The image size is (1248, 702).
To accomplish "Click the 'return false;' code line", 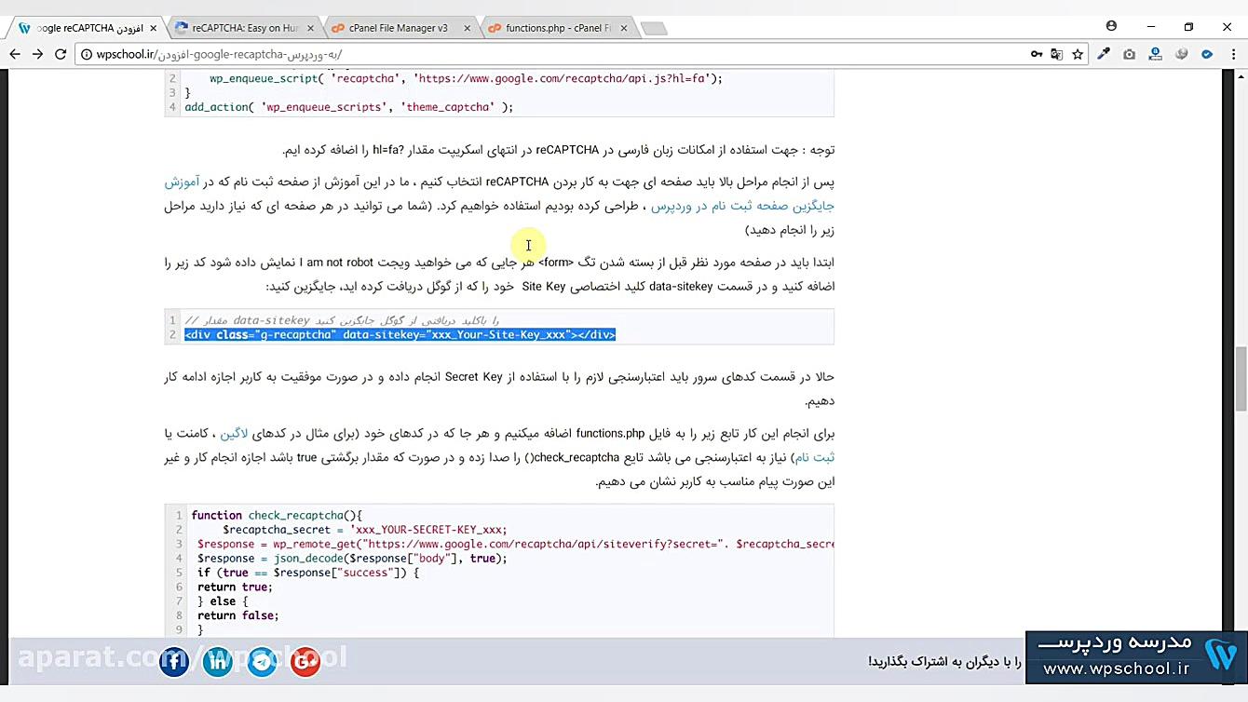I will pos(237,615).
